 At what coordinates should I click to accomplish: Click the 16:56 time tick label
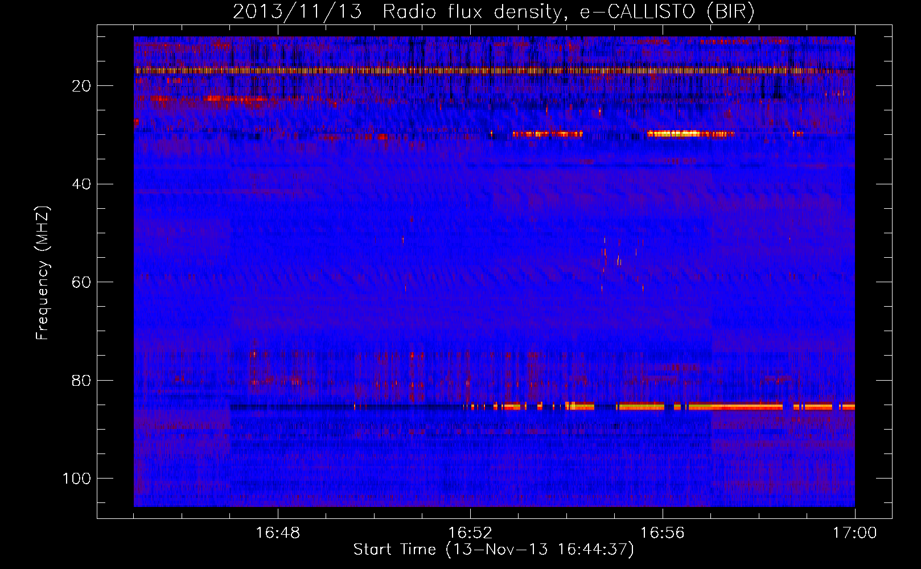tap(663, 533)
